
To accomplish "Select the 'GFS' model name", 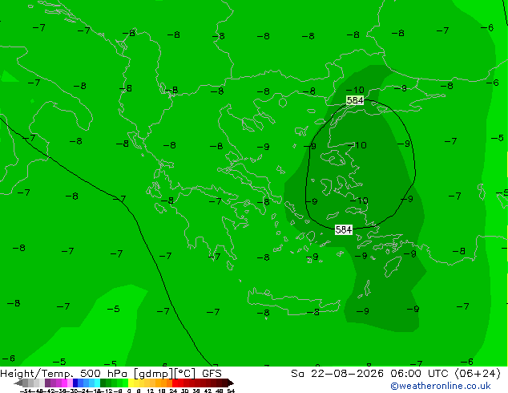I will [x=212, y=374].
